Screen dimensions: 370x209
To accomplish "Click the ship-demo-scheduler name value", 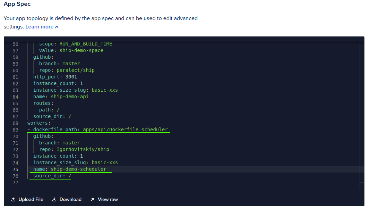I will pos(78,169).
